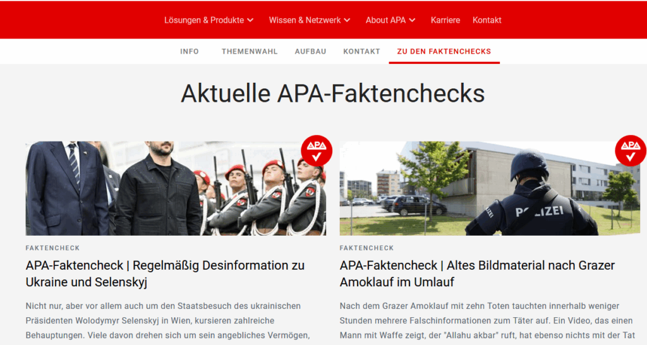Click APA checkmark badge on Selenskyj article

[317, 150]
